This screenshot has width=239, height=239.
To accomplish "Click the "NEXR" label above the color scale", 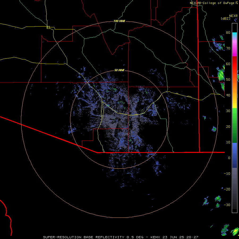I will pyautogui.click(x=233, y=16).
